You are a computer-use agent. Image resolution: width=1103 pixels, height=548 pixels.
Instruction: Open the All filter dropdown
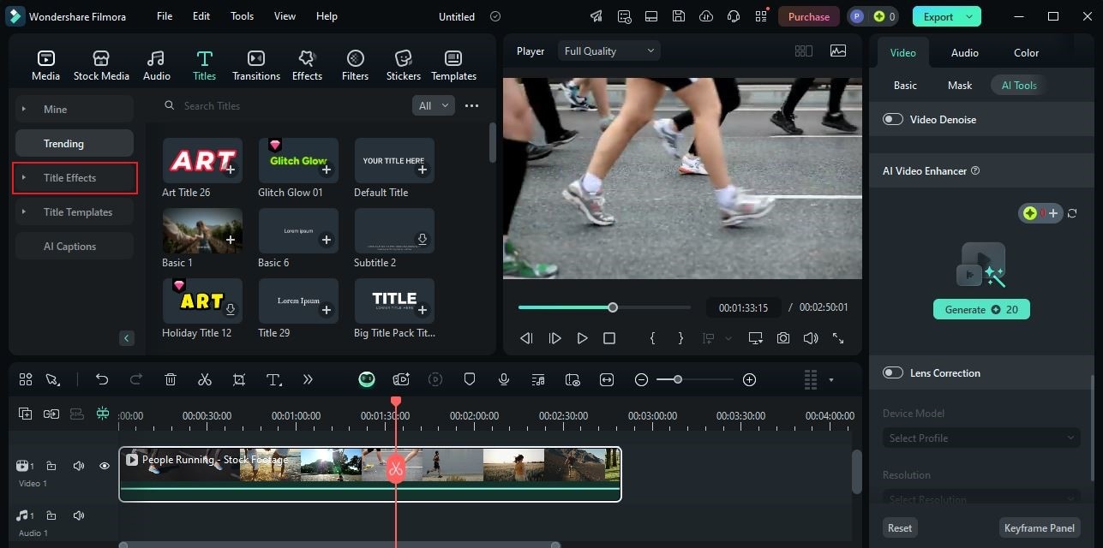pos(433,105)
